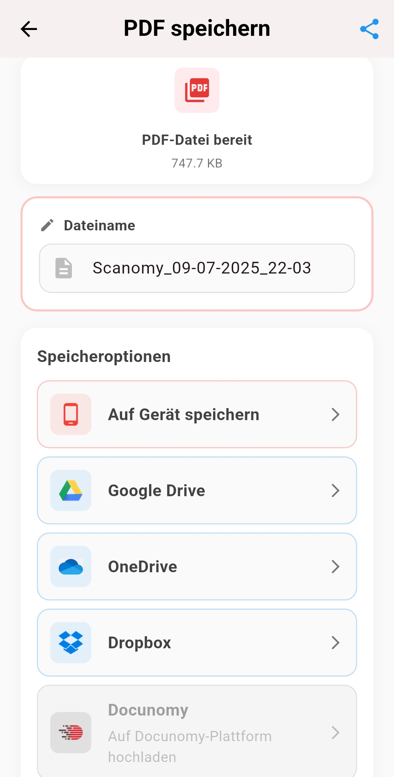The height and width of the screenshot is (777, 394).
Task: Tap the pencil edit icon beside Dateiname
Action: 47,225
